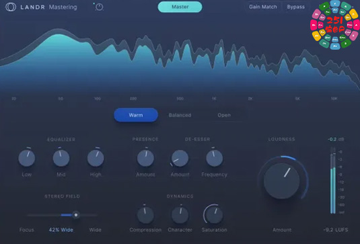Click the DYNAMICS section heading
Viewport: 360px width, 244px height.
click(180, 196)
